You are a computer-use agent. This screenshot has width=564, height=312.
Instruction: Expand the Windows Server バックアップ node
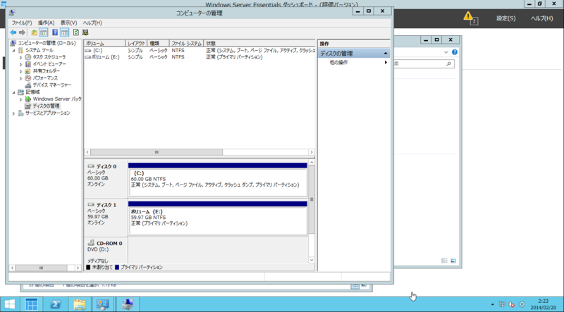21,99
